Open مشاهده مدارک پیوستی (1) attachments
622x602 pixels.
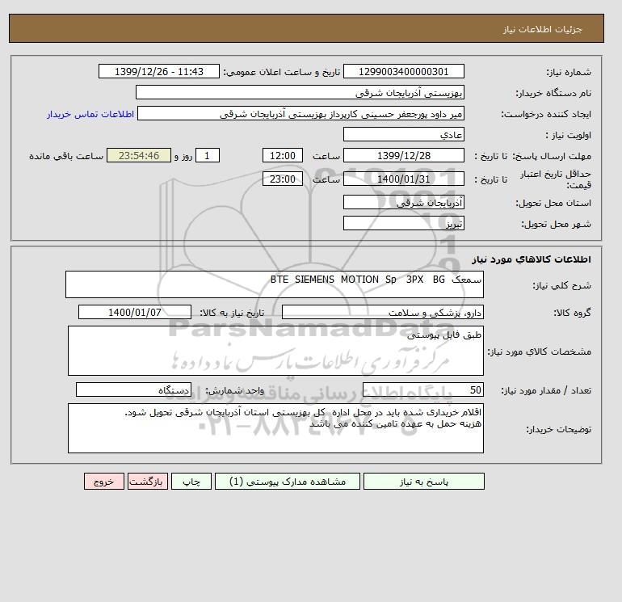point(288,481)
